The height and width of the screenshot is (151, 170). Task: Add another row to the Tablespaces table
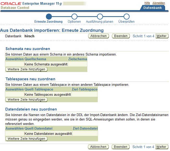26,99
